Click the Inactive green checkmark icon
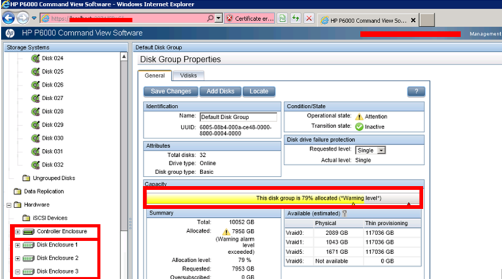 [x=359, y=127]
